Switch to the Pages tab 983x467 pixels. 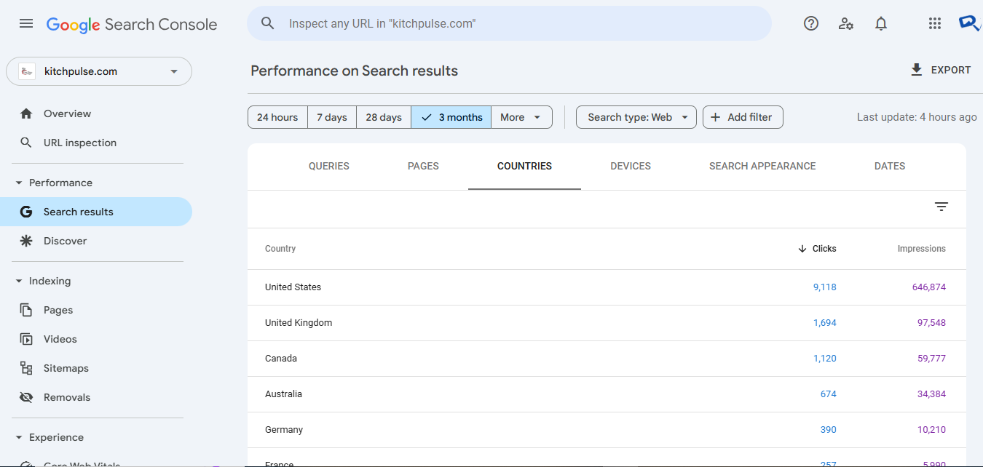pos(423,166)
